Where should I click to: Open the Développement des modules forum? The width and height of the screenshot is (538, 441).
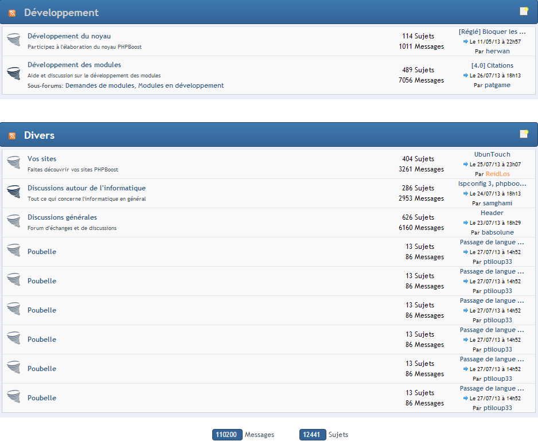[x=74, y=65]
